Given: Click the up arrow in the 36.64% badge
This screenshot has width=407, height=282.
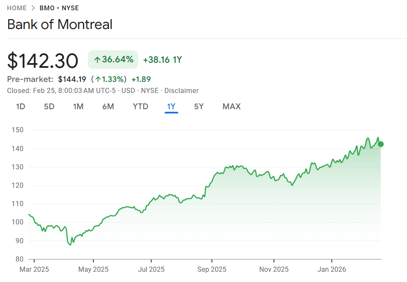Looking at the screenshot, I should pyautogui.click(x=97, y=60).
